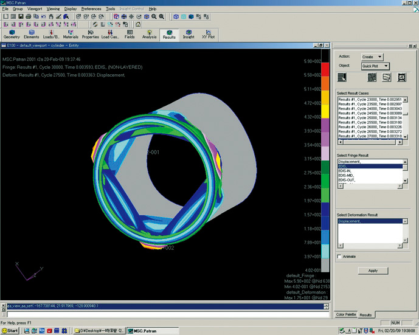Select the wireframe cube display icon
Viewport: 419px width, 335px height.
tap(176, 16)
